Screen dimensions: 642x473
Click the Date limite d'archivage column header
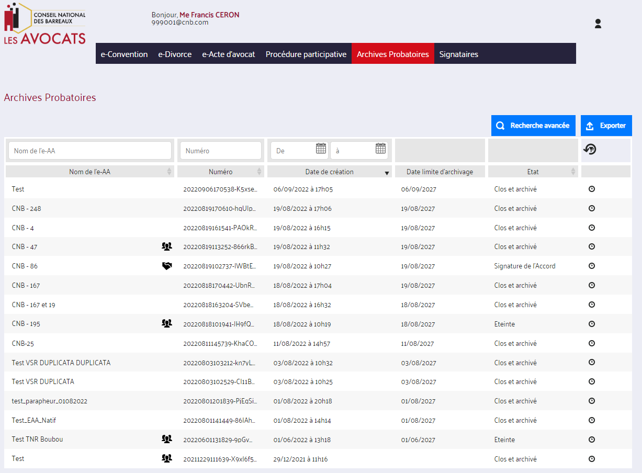[440, 172]
